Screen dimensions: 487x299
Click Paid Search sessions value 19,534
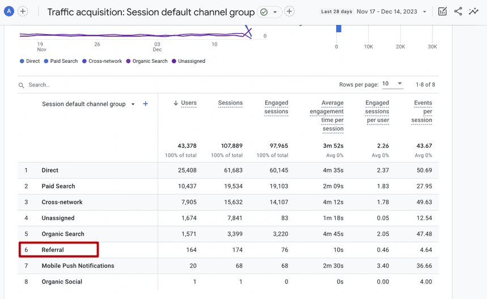[x=233, y=186]
